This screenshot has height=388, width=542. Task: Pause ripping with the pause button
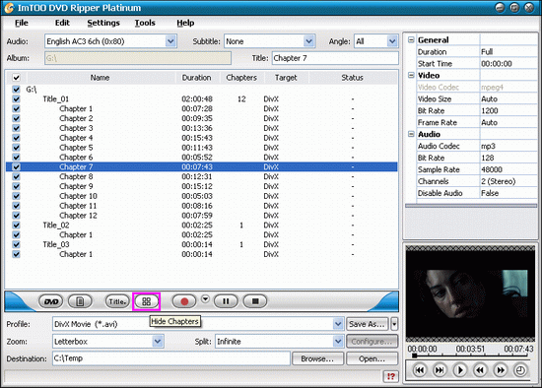[x=226, y=301]
